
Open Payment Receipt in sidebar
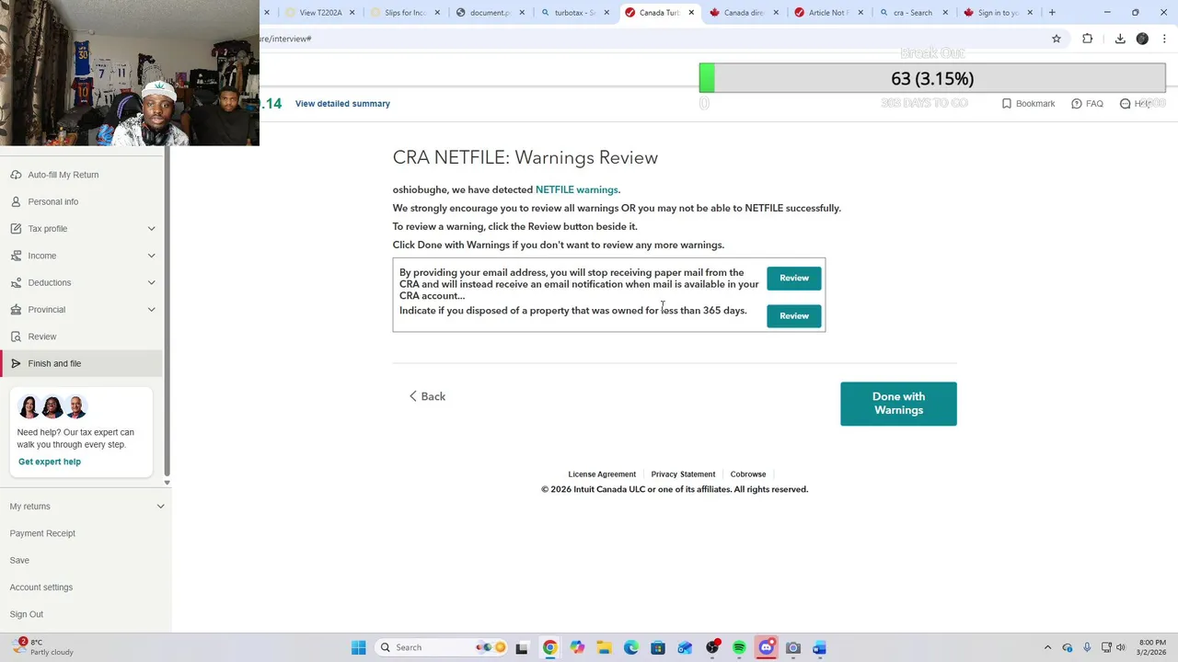pos(42,533)
